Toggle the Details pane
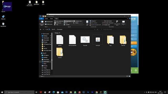Image resolution: width=168 pixels, height=94 pixels. pyautogui.click(x=49, y=24)
